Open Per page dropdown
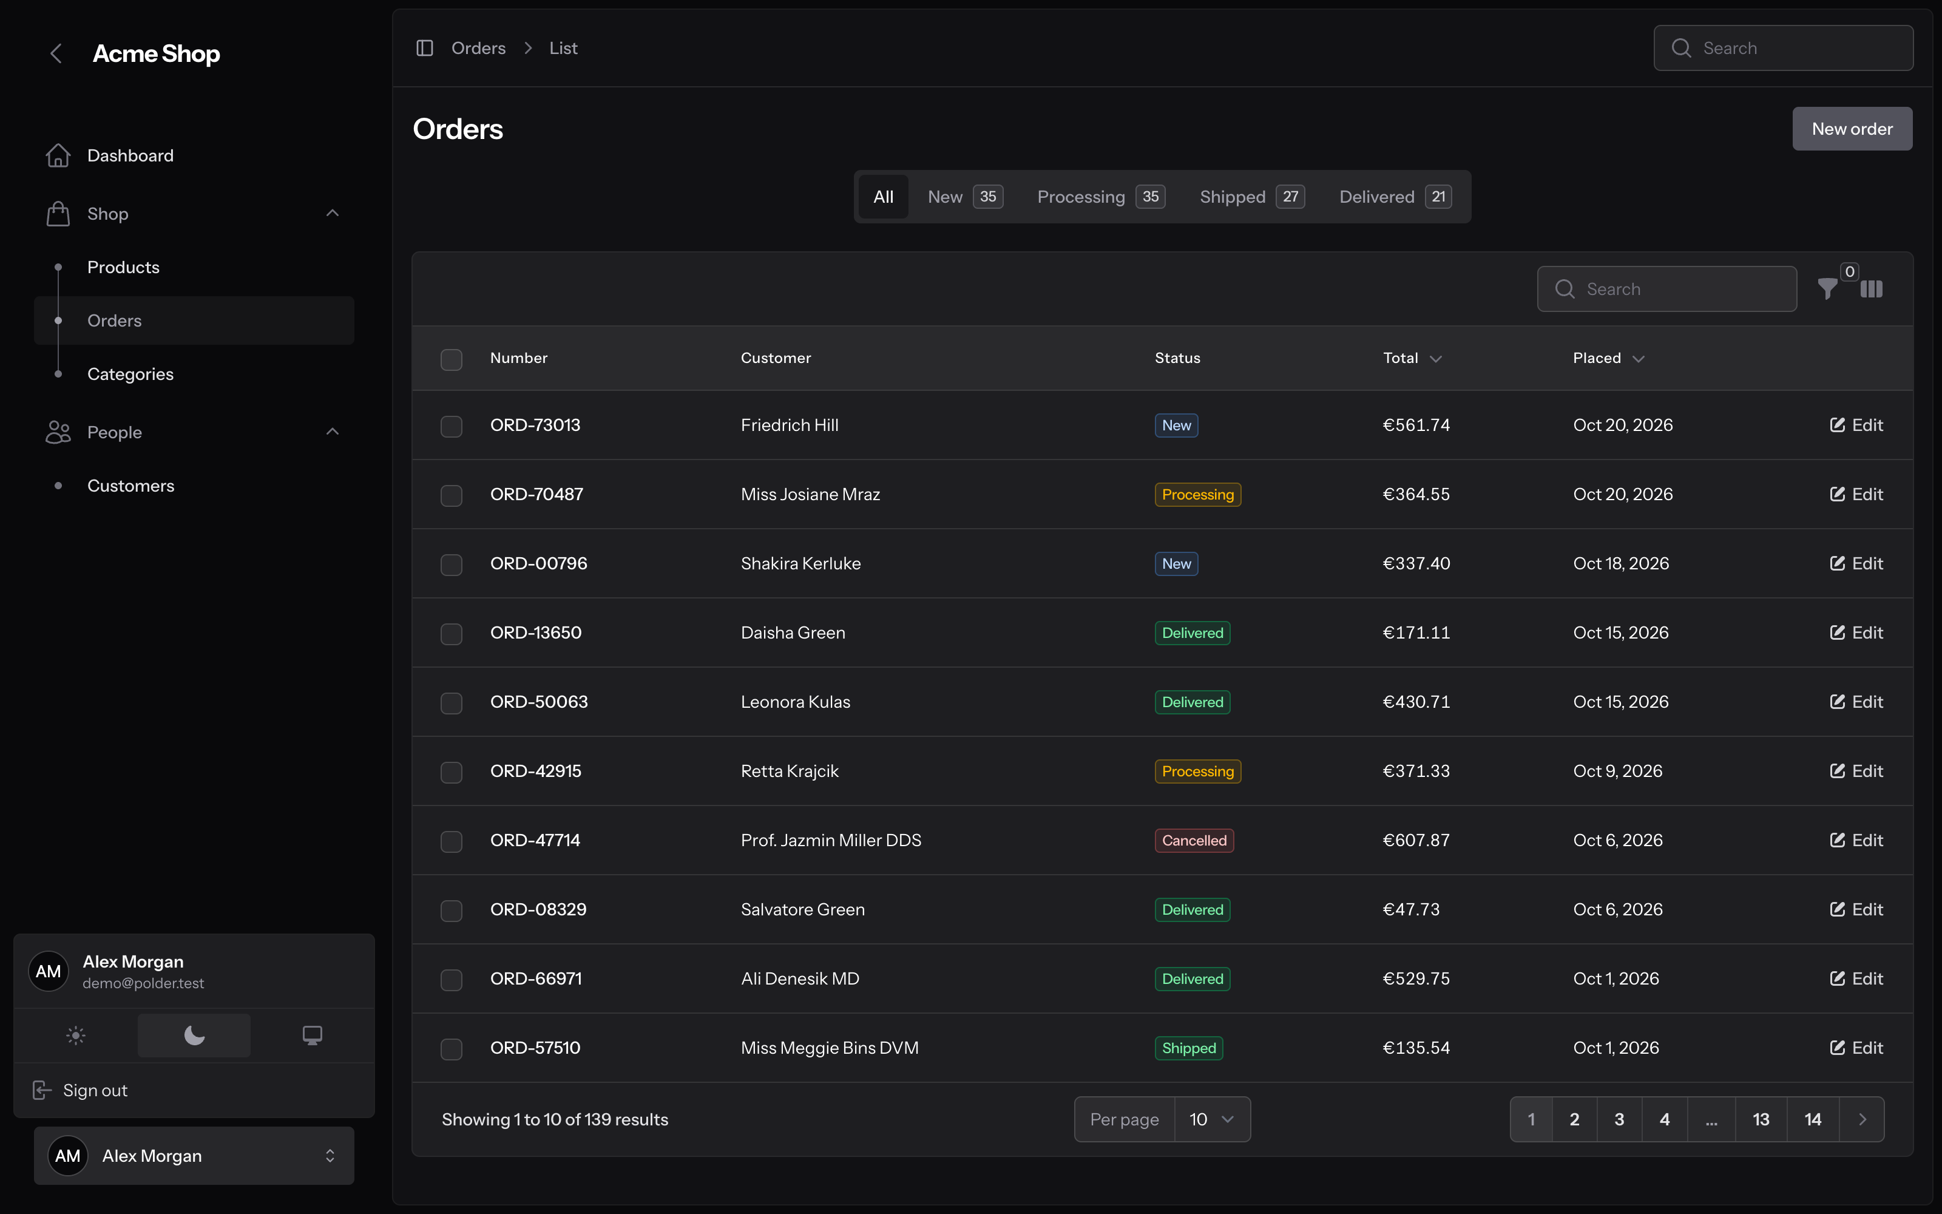Screen dimensions: 1942x1214 [x=1212, y=1119]
